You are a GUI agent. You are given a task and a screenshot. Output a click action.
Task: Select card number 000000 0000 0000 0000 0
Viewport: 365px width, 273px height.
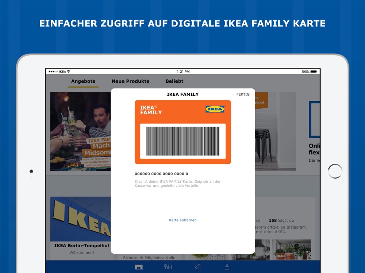(161, 174)
